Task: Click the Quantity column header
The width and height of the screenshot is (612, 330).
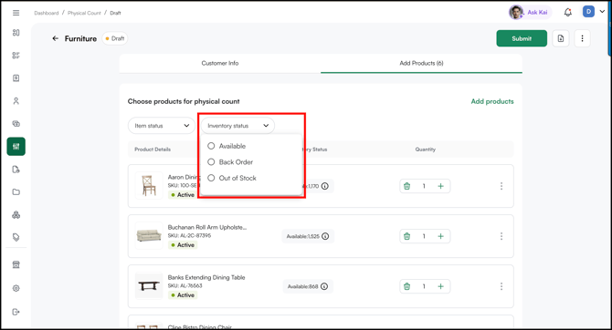Action: point(425,150)
